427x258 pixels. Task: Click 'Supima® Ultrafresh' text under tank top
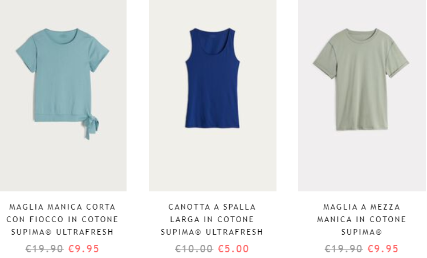[x=212, y=232]
